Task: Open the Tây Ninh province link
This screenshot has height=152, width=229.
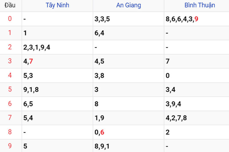Action: click(58, 5)
